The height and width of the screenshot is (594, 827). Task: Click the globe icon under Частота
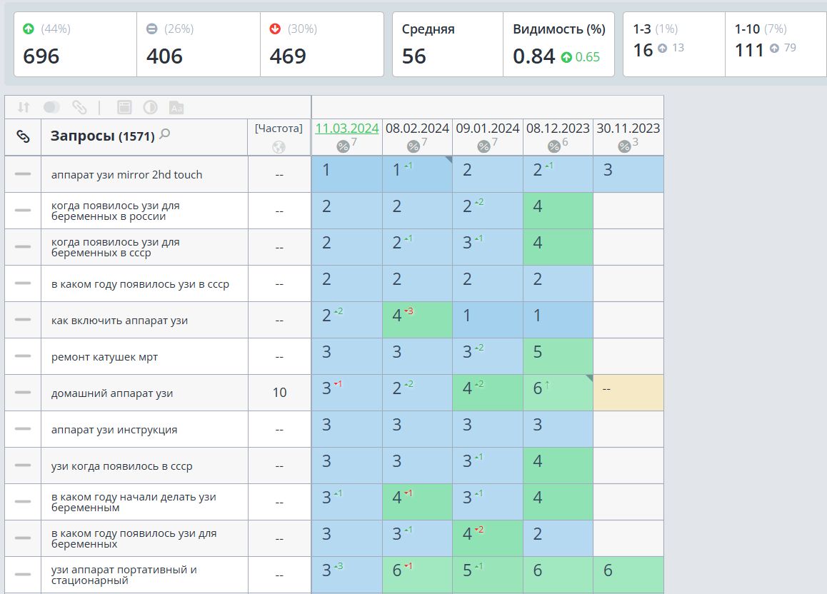[x=279, y=147]
